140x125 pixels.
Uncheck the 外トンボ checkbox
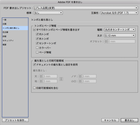pos(37,39)
